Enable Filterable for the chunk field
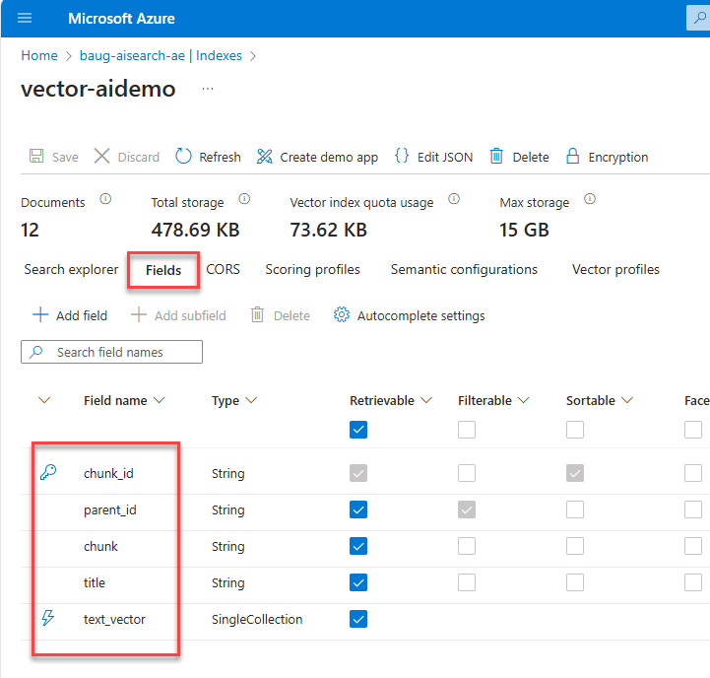This screenshot has width=710, height=678. [467, 546]
